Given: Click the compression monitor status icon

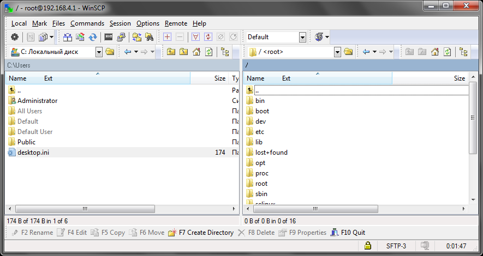Looking at the screenshot, I should coord(425,246).
